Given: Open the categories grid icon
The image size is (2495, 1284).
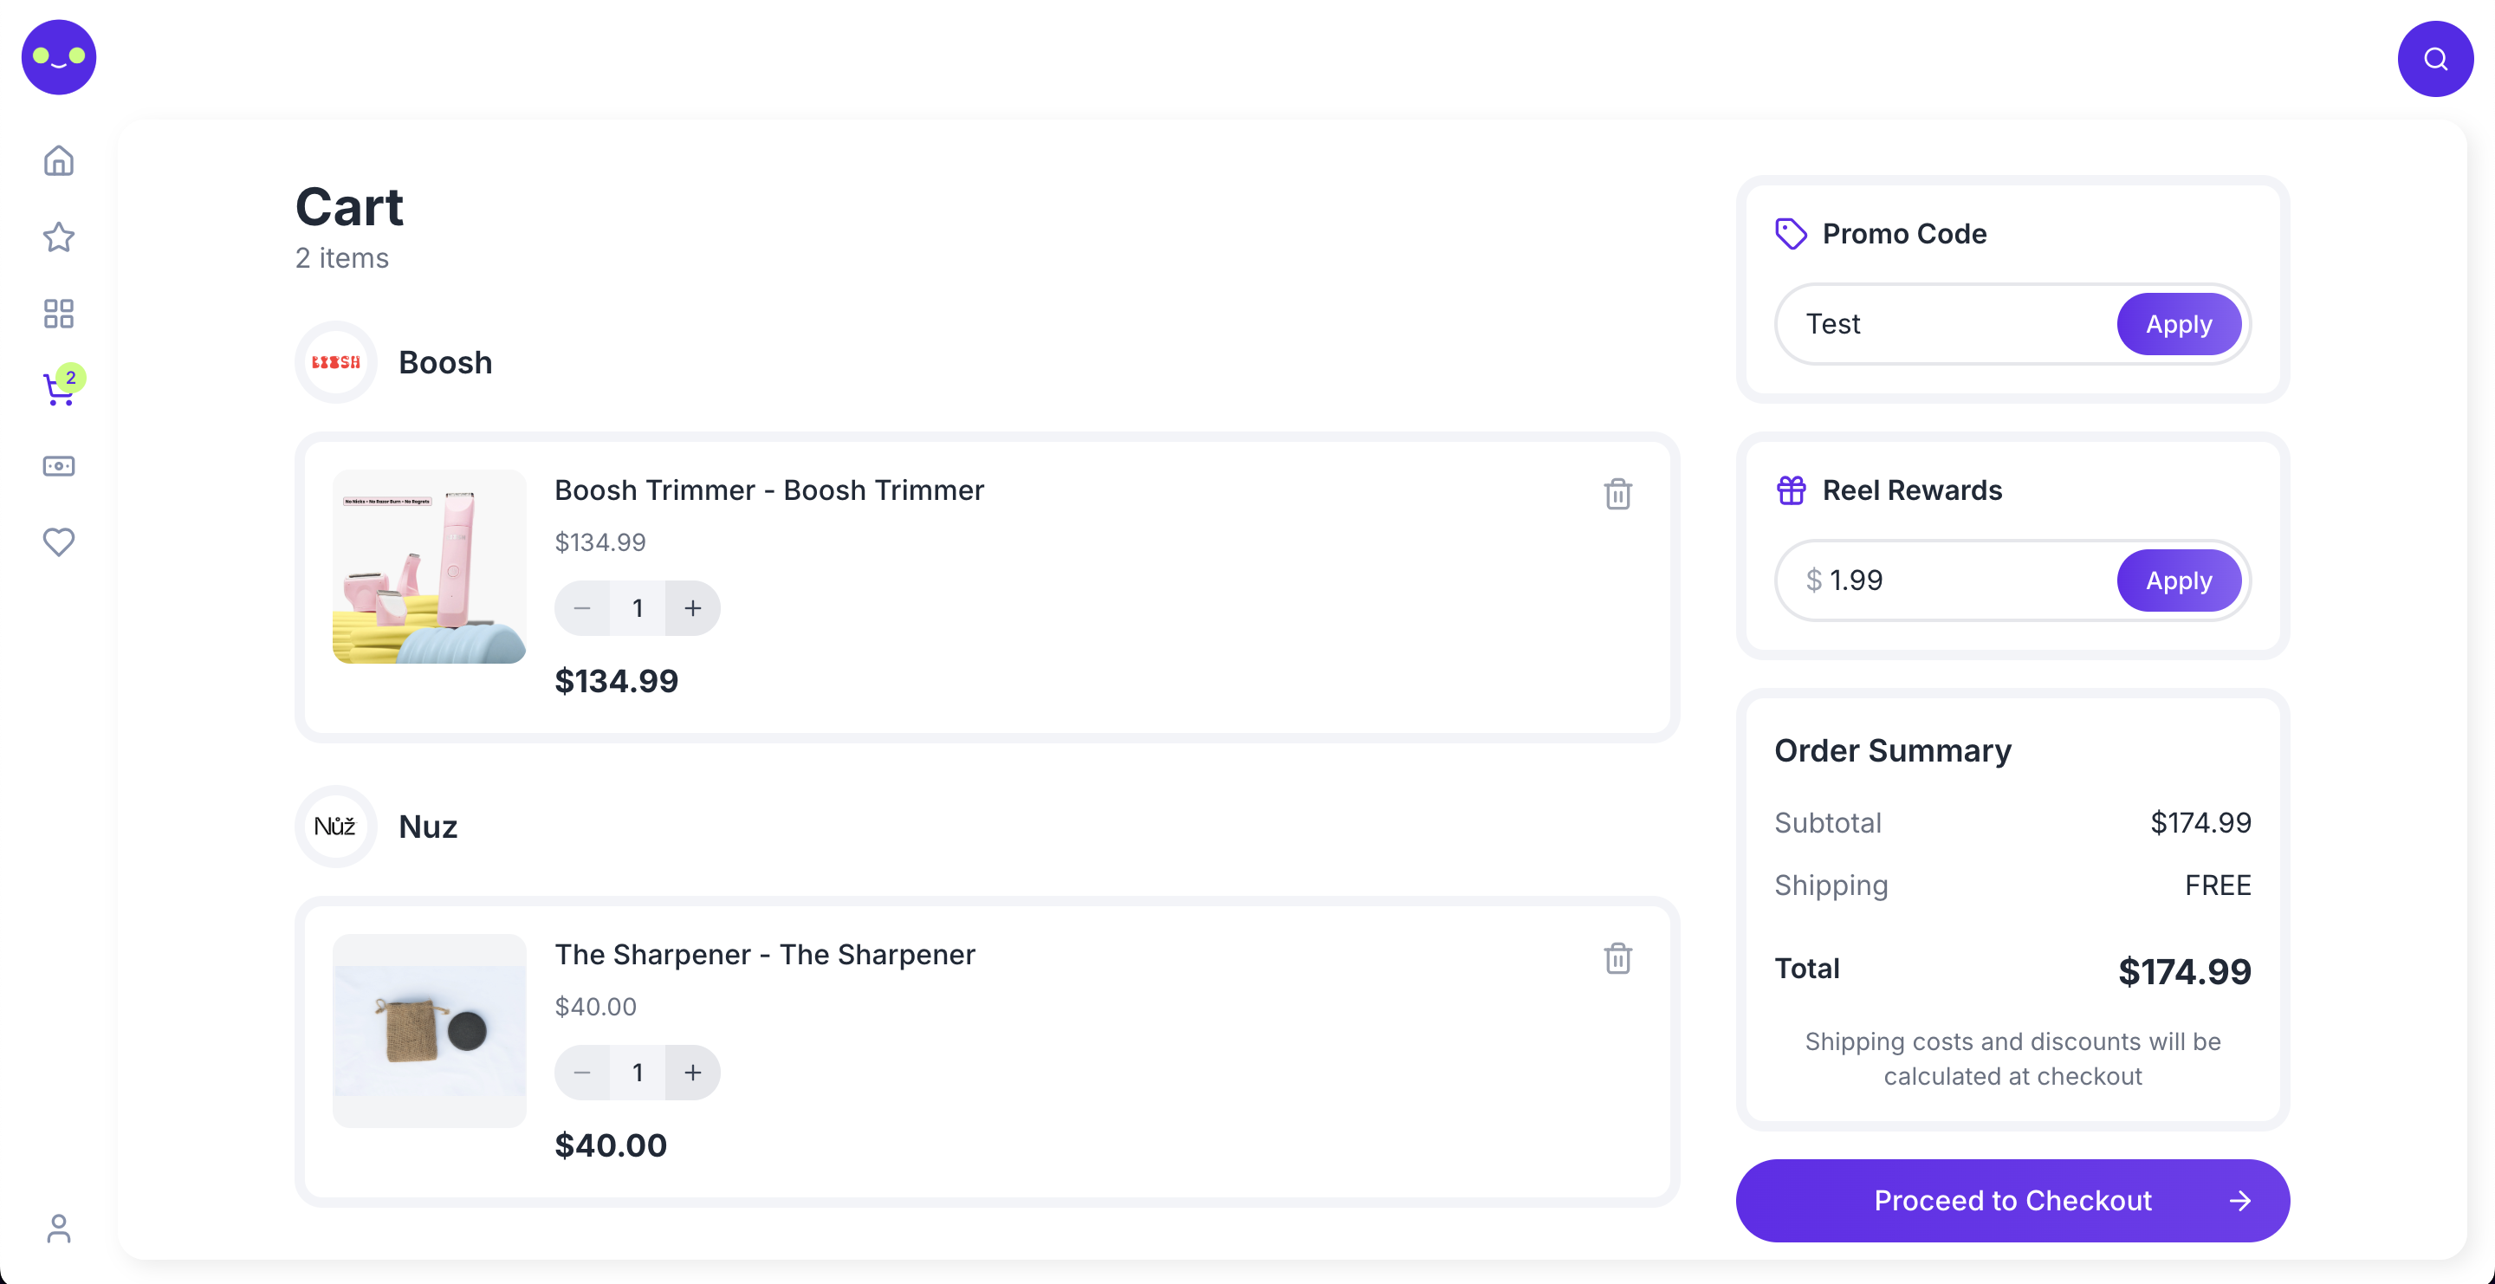Looking at the screenshot, I should point(58,314).
